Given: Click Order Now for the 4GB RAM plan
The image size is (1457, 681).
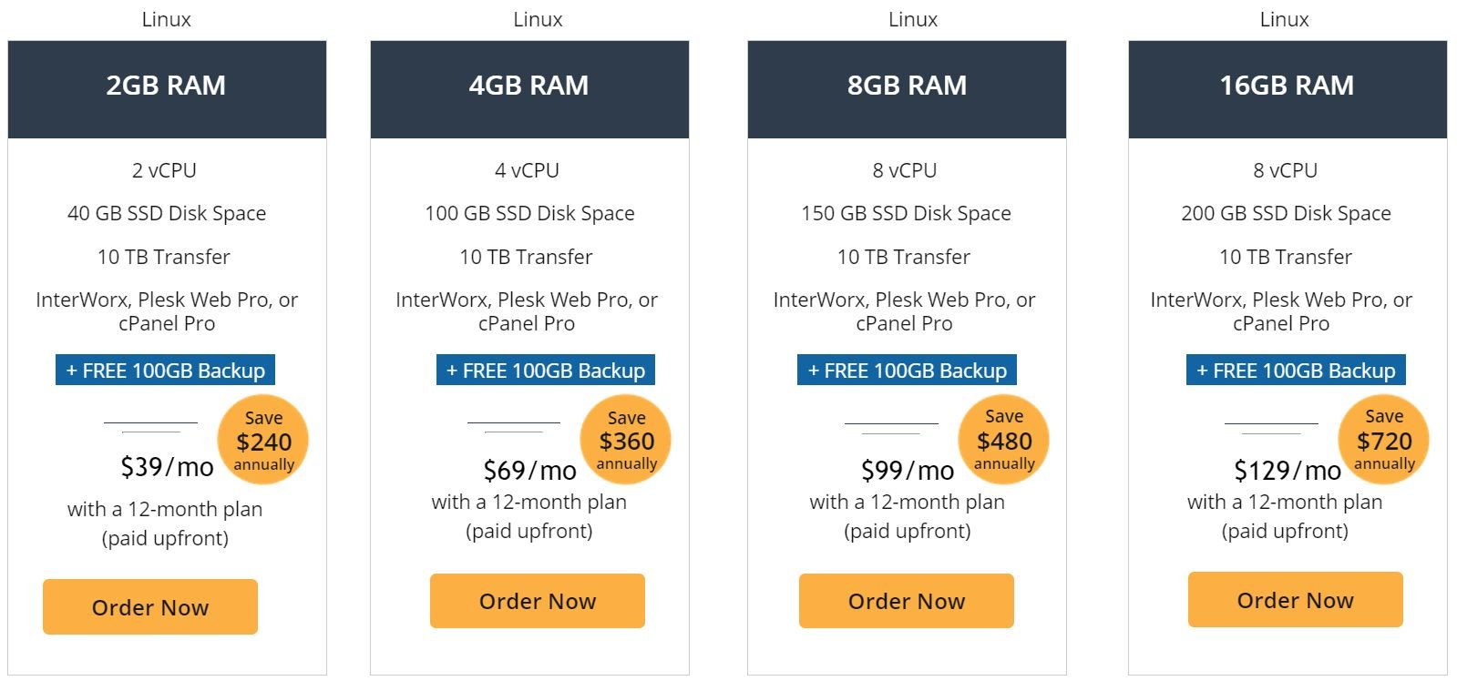Looking at the screenshot, I should coord(538,601).
